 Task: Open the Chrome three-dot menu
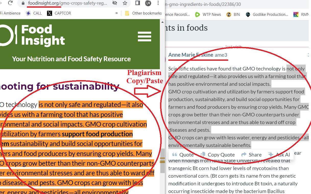coord(158,3)
